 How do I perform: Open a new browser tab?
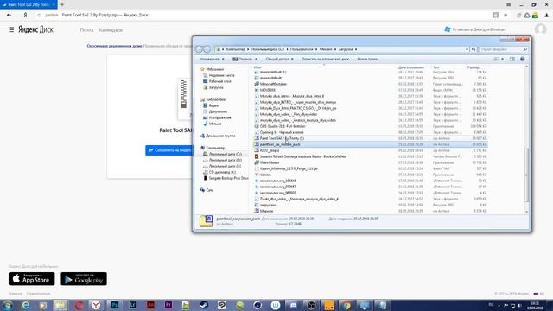(62, 4)
